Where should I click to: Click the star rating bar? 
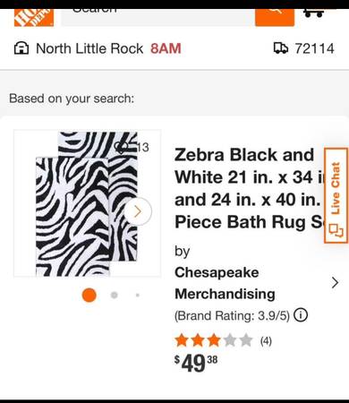tap(214, 340)
